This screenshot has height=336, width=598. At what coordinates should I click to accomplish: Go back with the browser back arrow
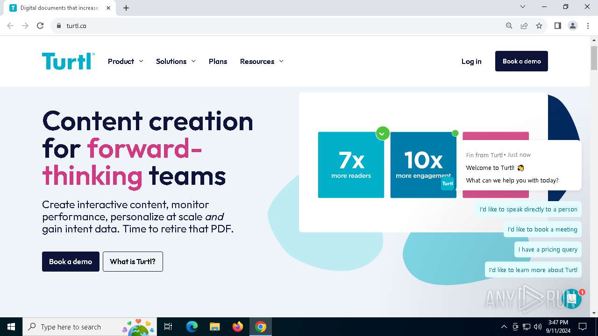tap(10, 26)
